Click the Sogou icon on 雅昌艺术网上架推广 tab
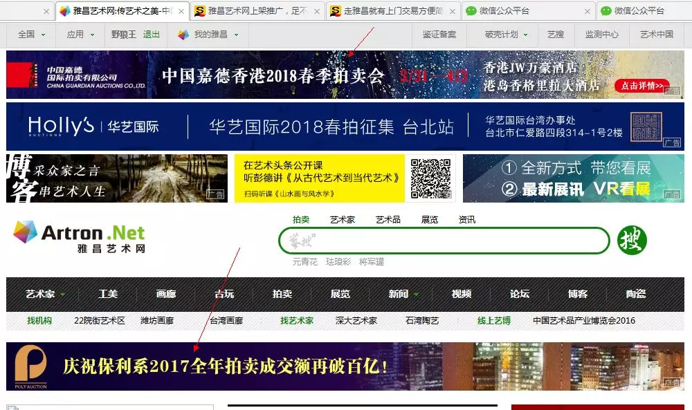The width and height of the screenshot is (692, 410). (x=200, y=11)
